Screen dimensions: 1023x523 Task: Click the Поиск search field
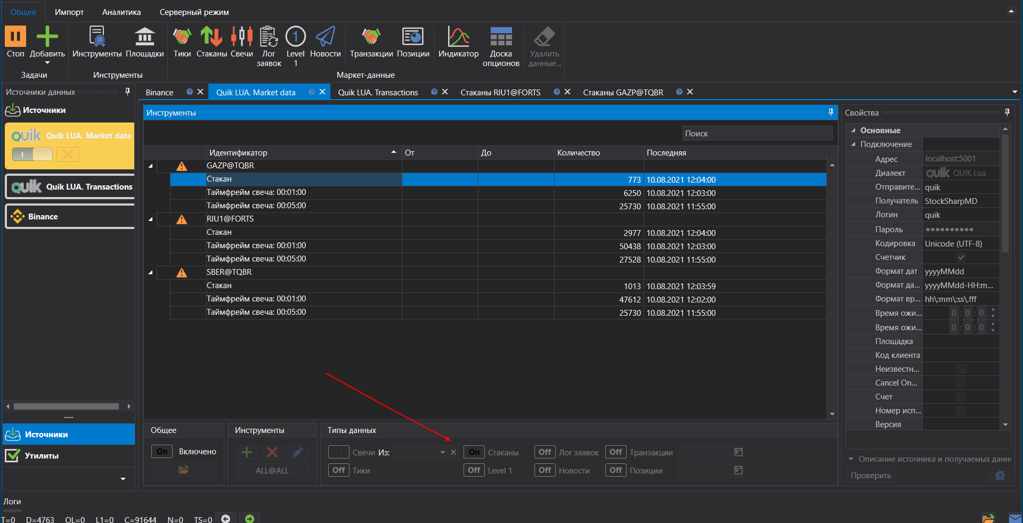[x=757, y=133]
